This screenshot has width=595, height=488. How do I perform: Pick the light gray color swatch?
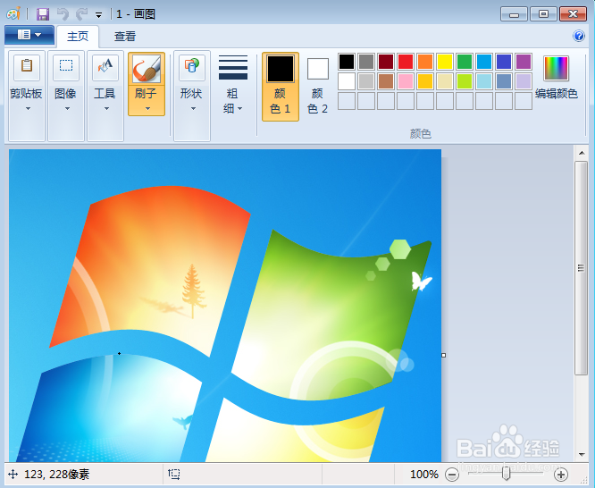[x=366, y=81]
